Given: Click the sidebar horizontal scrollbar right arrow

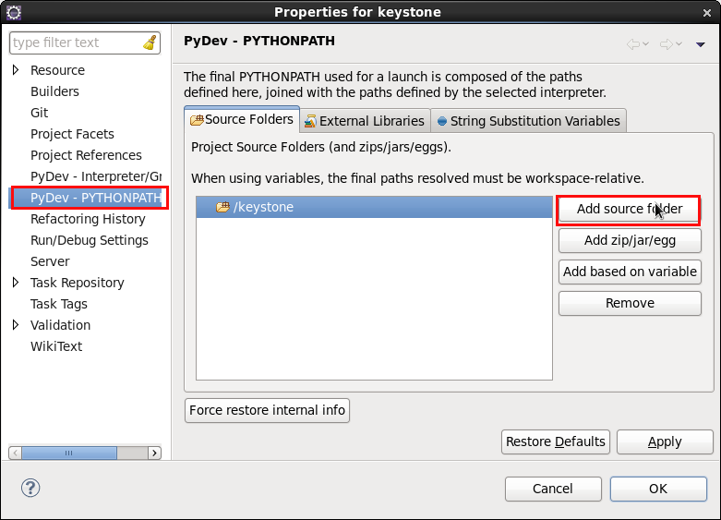Looking at the screenshot, I should click(x=154, y=453).
